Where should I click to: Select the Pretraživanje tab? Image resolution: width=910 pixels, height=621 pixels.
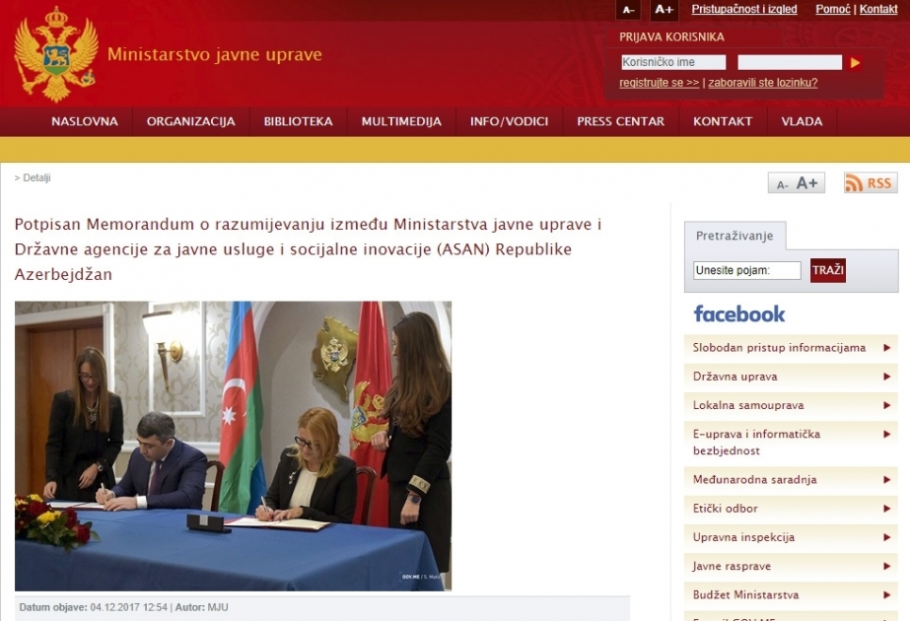735,236
